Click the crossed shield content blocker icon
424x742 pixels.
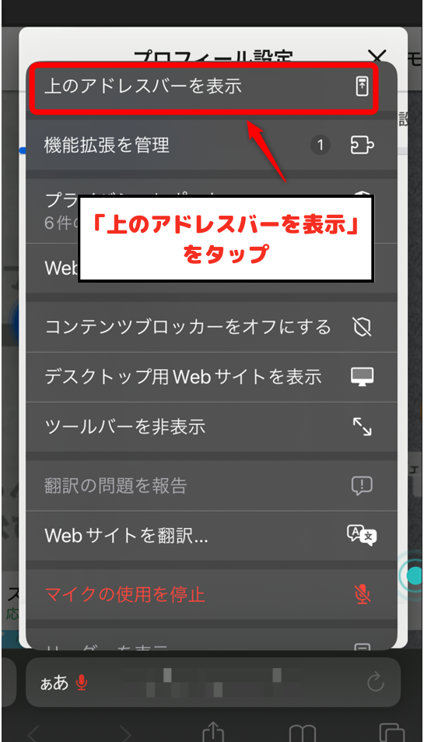pos(362,326)
